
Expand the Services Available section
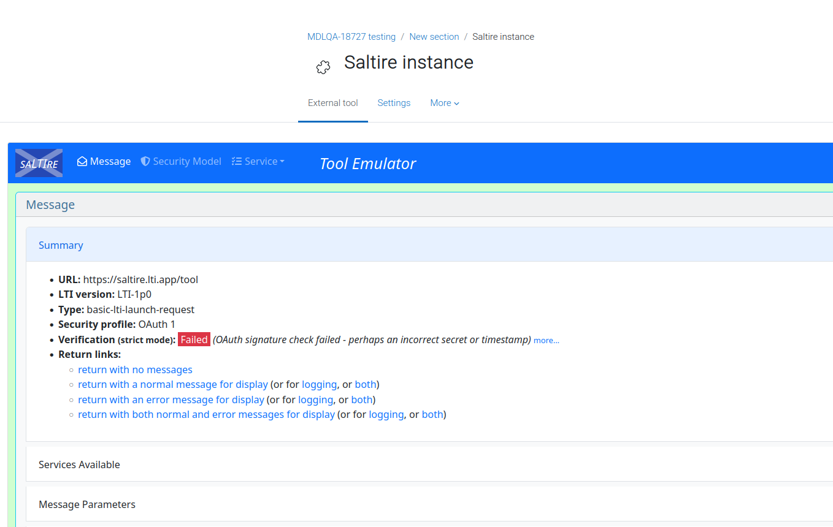pyautogui.click(x=429, y=464)
